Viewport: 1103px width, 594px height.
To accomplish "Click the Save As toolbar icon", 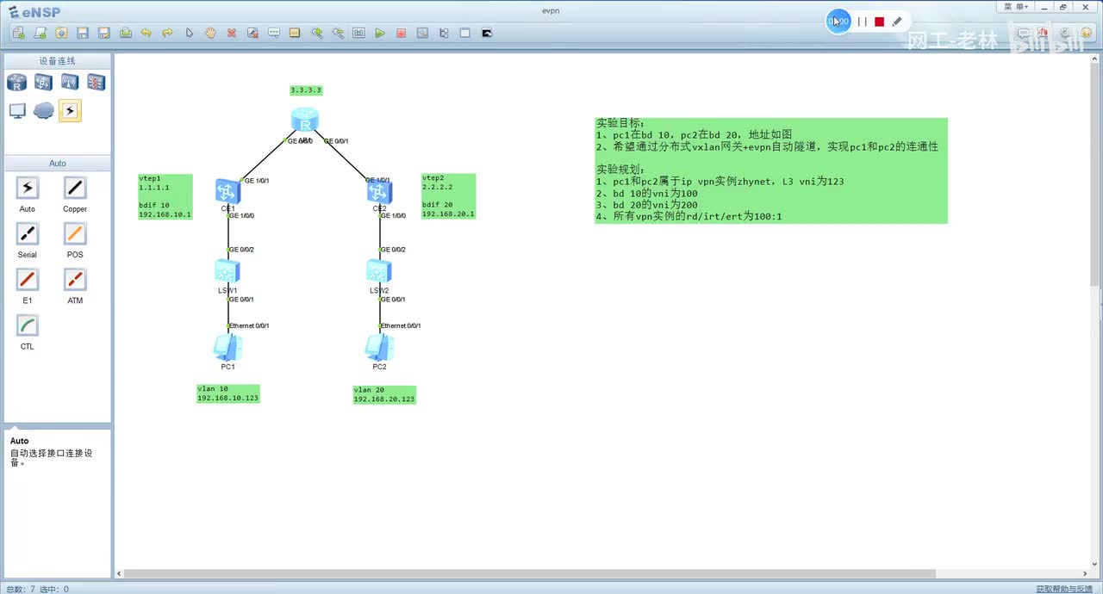I will [x=103, y=33].
